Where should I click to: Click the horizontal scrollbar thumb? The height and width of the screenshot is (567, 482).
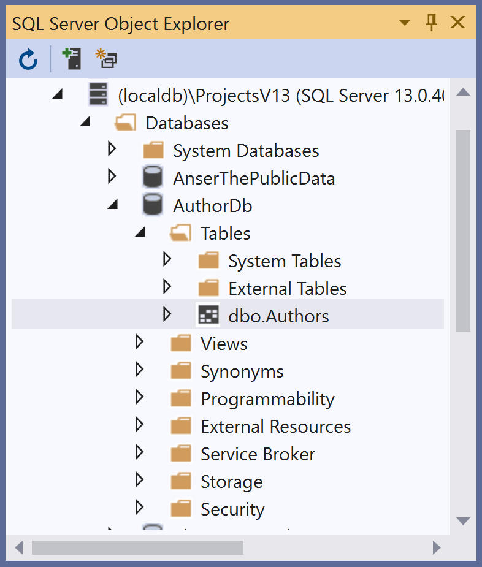coord(137,547)
